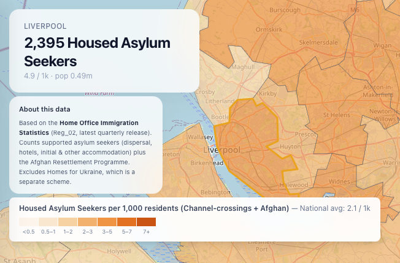Viewport: 400px width, 263px height.
Task: Click the Maghull map label
Action: click(243, 67)
